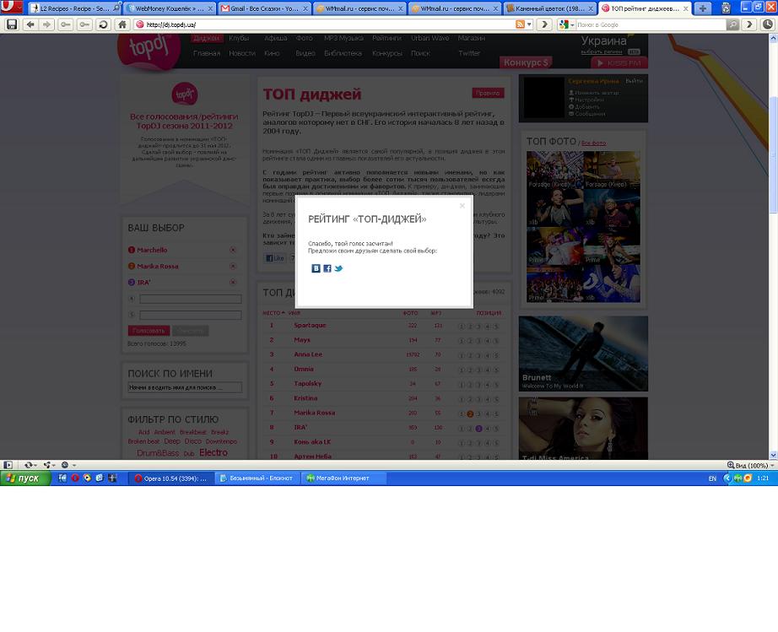This screenshot has width=778, height=632.
Task: Remove Marika Rossa from your choice
Action: [233, 267]
